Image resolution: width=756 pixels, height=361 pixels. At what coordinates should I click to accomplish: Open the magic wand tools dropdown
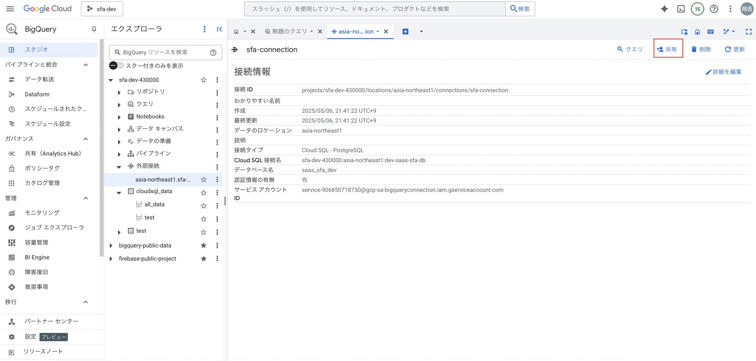coord(729,32)
